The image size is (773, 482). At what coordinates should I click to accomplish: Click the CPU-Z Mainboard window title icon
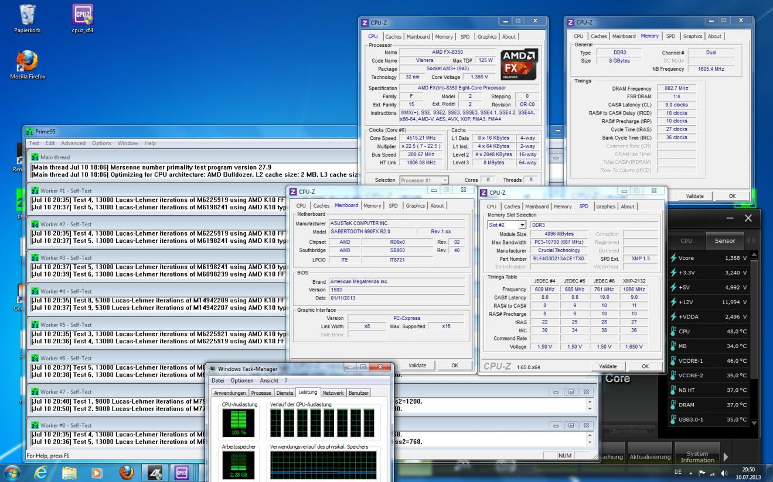click(294, 191)
